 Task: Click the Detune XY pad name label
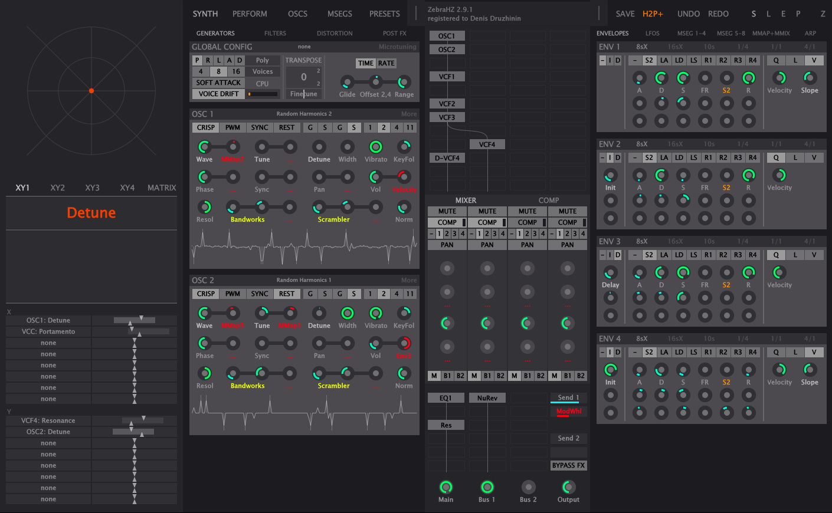(x=91, y=213)
